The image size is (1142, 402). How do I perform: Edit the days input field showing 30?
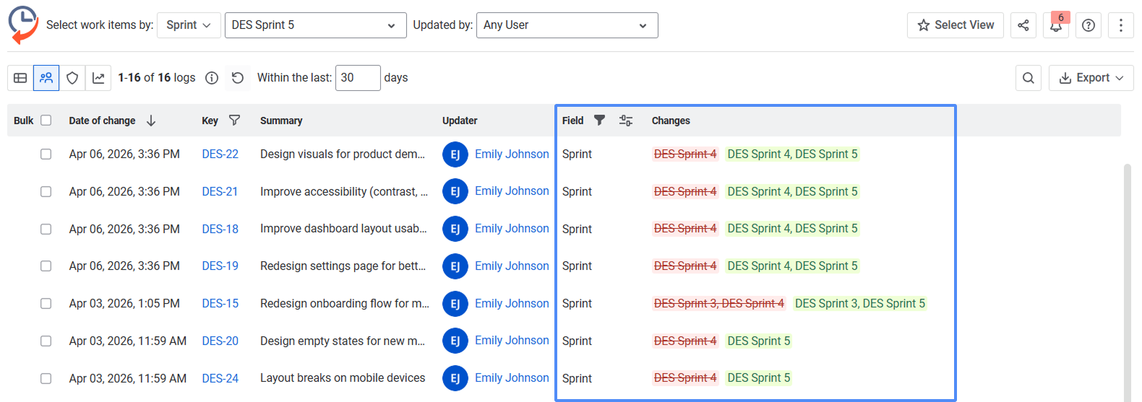357,78
